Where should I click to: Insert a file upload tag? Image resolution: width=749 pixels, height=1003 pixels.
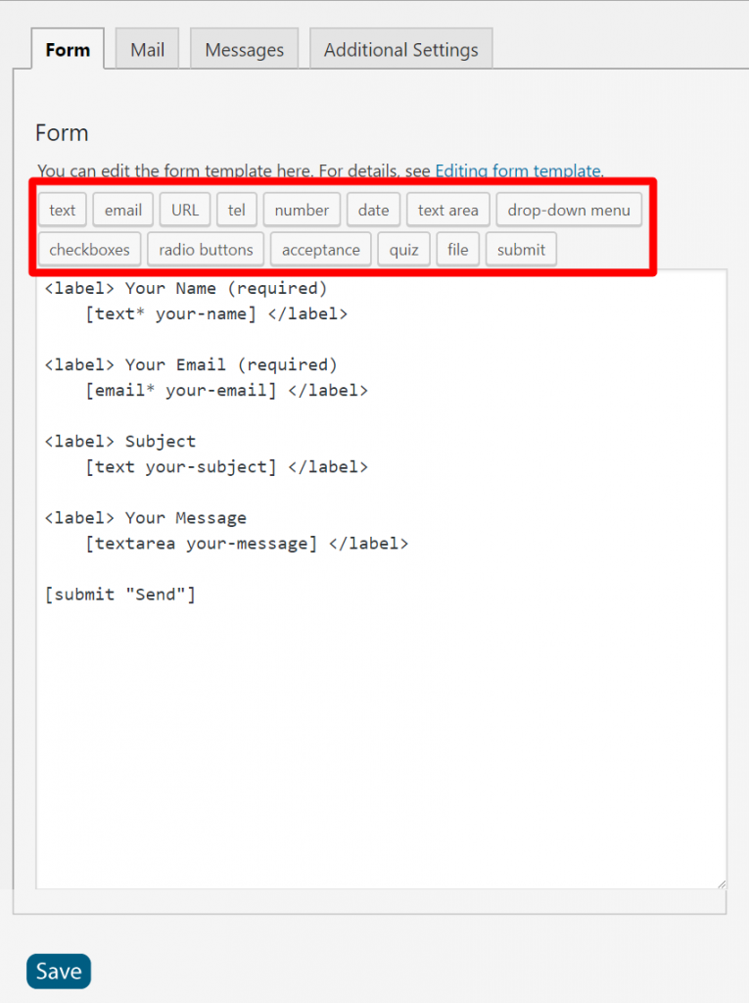pyautogui.click(x=458, y=250)
